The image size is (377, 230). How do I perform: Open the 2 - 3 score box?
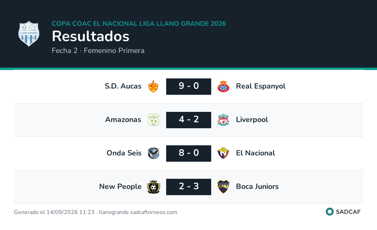[x=189, y=187]
